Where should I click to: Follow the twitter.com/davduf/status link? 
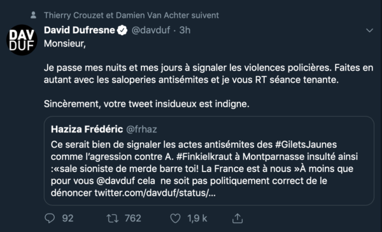155,193
